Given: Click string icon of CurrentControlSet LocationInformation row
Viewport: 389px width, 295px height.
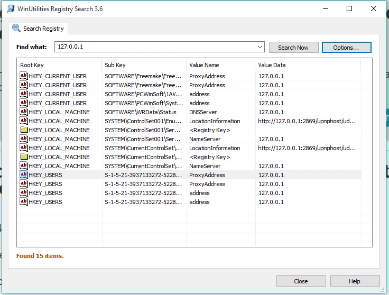Looking at the screenshot, I should [24, 147].
